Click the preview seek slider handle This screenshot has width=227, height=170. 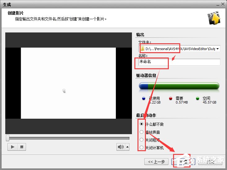pyautogui.click(x=7, y=138)
